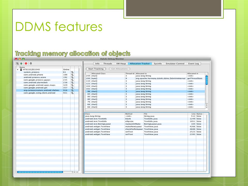This screenshot has width=248, height=186.
Task: Switch to the VM Heap tab
Action: pos(121,64)
